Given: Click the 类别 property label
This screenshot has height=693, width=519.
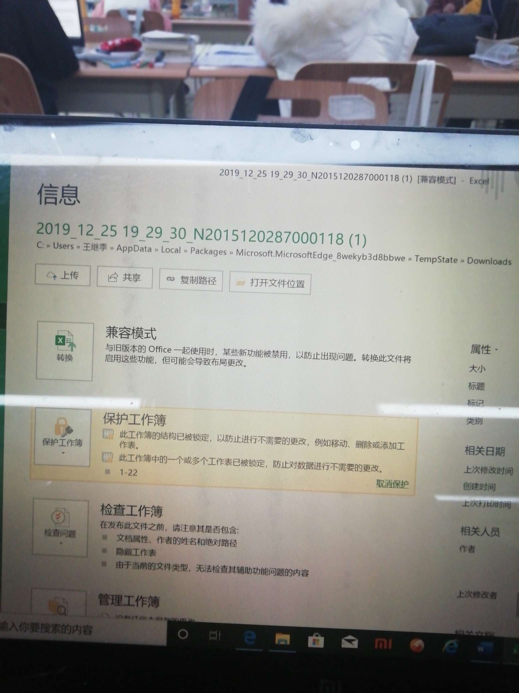Looking at the screenshot, I should (x=474, y=421).
